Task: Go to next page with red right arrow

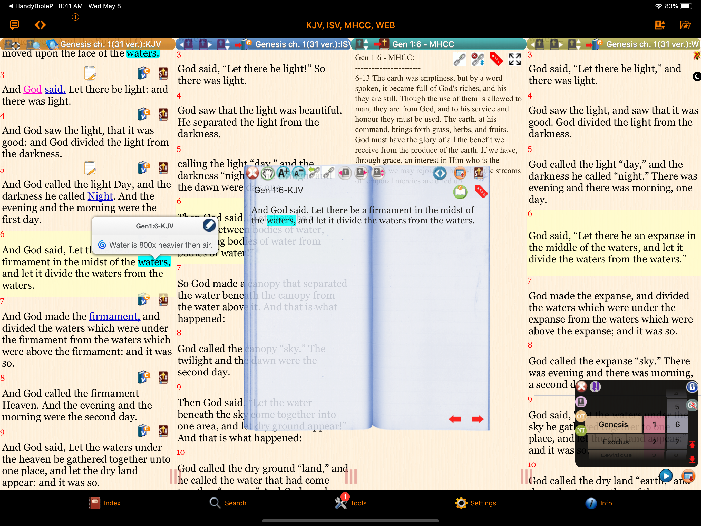Action: pos(477,419)
